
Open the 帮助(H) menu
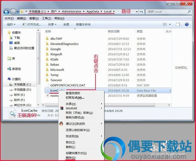click(x=59, y=18)
